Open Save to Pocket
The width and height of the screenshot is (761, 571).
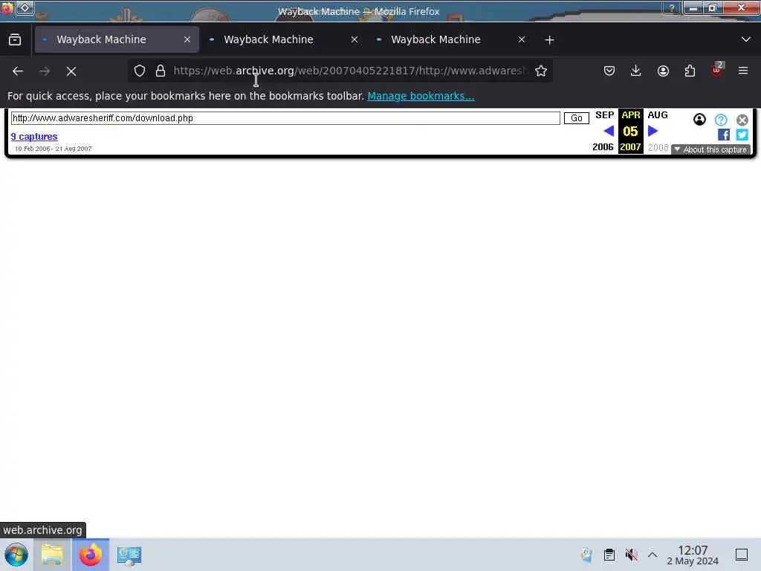pyautogui.click(x=609, y=71)
